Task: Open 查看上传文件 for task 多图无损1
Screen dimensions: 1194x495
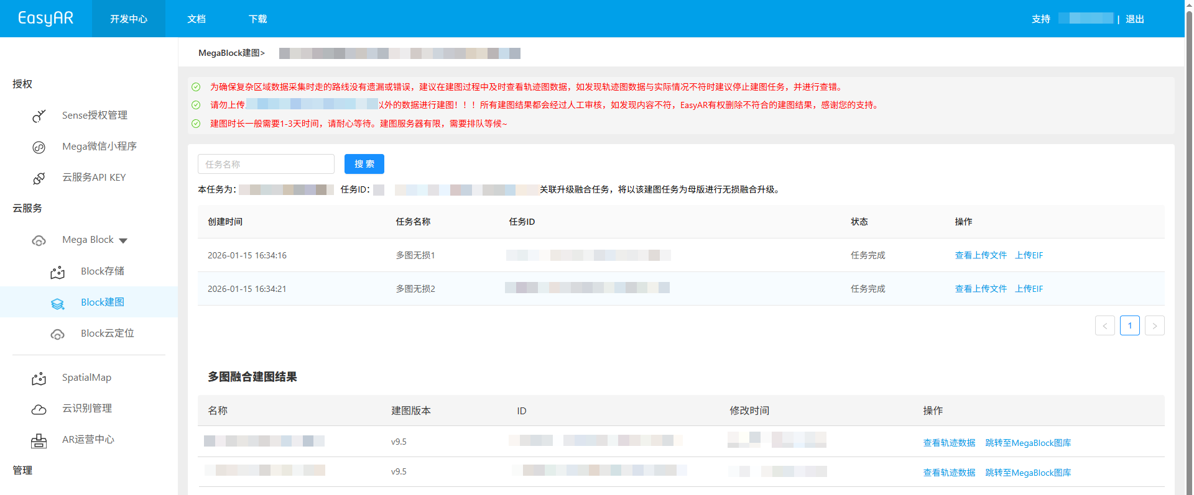Action: 980,255
